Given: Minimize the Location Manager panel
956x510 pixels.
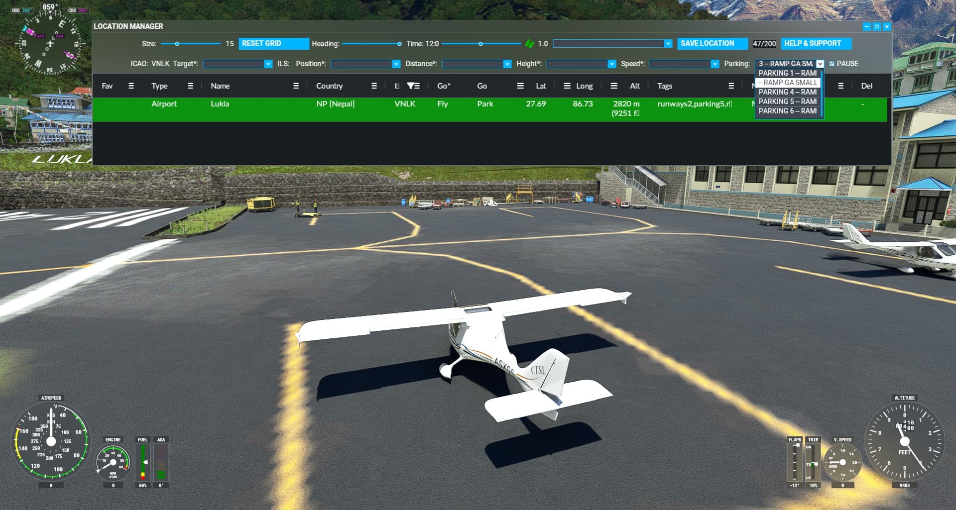Looking at the screenshot, I should tap(867, 26).
